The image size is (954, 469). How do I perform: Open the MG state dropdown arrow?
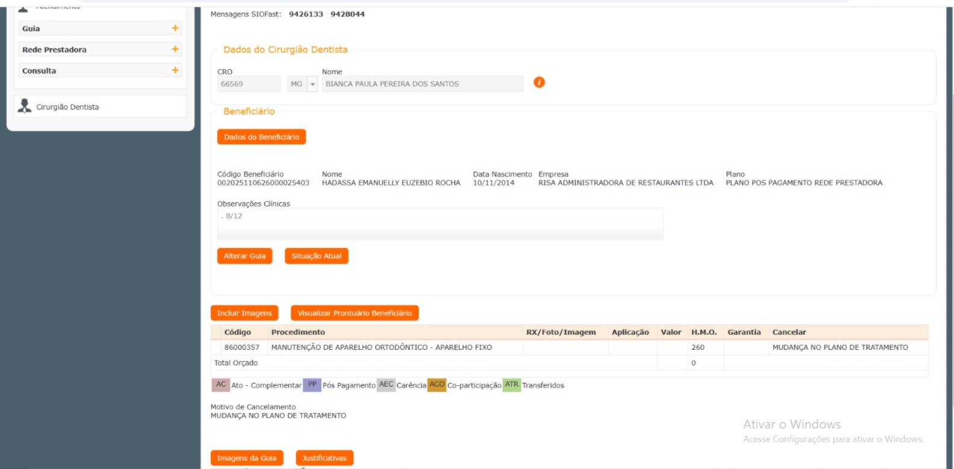pyautogui.click(x=312, y=84)
